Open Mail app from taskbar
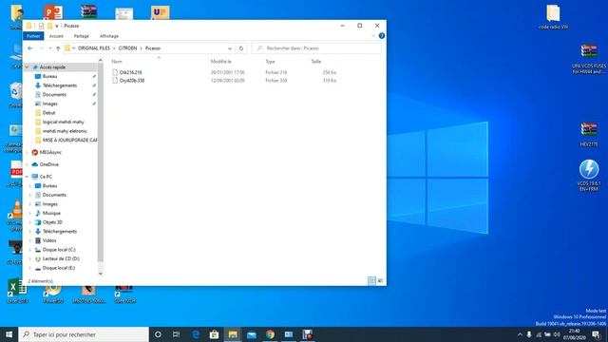608x342 pixels. tap(251, 334)
